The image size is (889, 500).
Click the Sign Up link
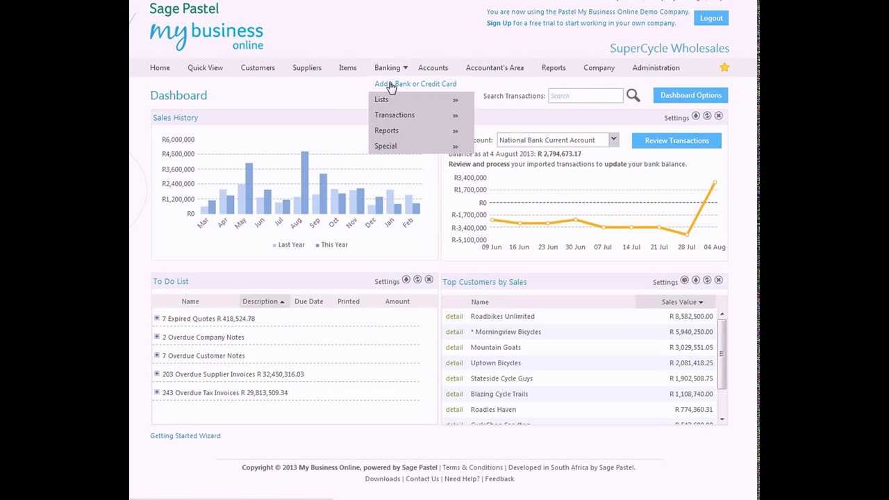click(499, 23)
